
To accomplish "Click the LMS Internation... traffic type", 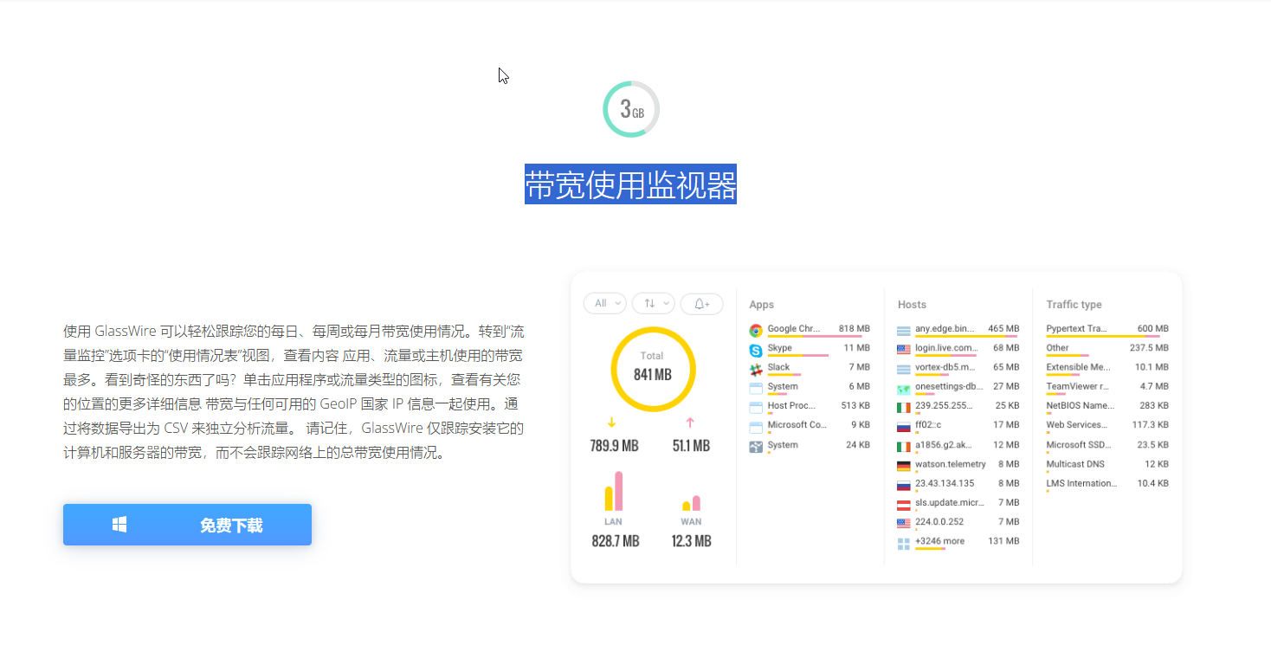I will [1081, 483].
